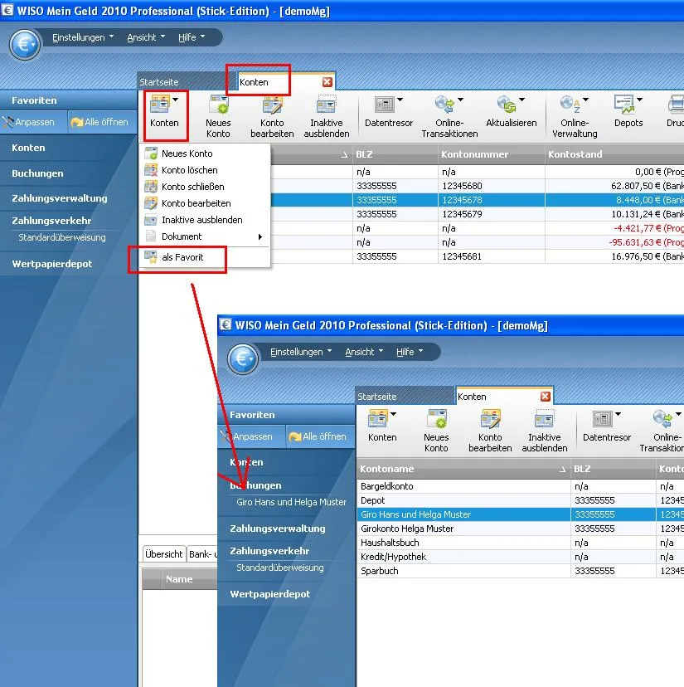Open the Online-Verwaltung toolbar icon
684x687 pixels.
tap(570, 105)
